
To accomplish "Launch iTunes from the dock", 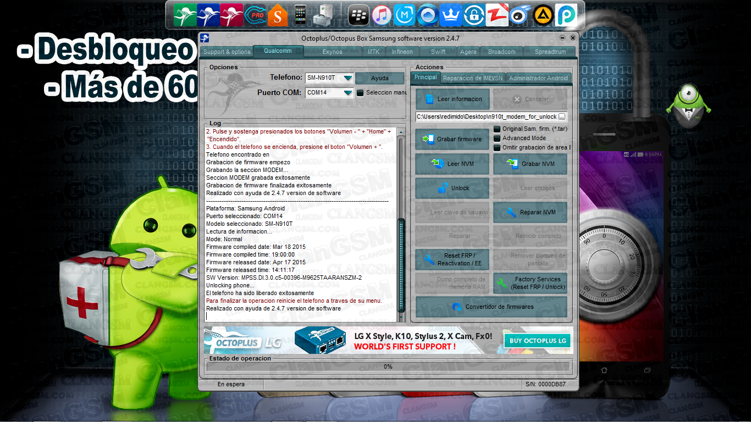I will pos(382,15).
